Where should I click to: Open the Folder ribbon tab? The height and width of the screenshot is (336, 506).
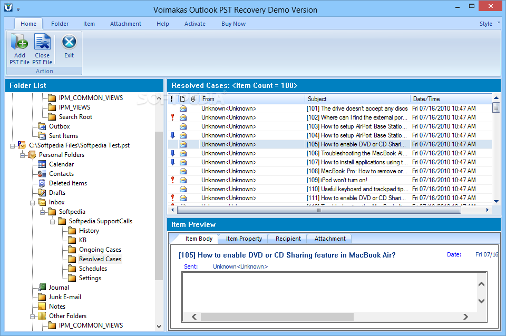point(60,24)
